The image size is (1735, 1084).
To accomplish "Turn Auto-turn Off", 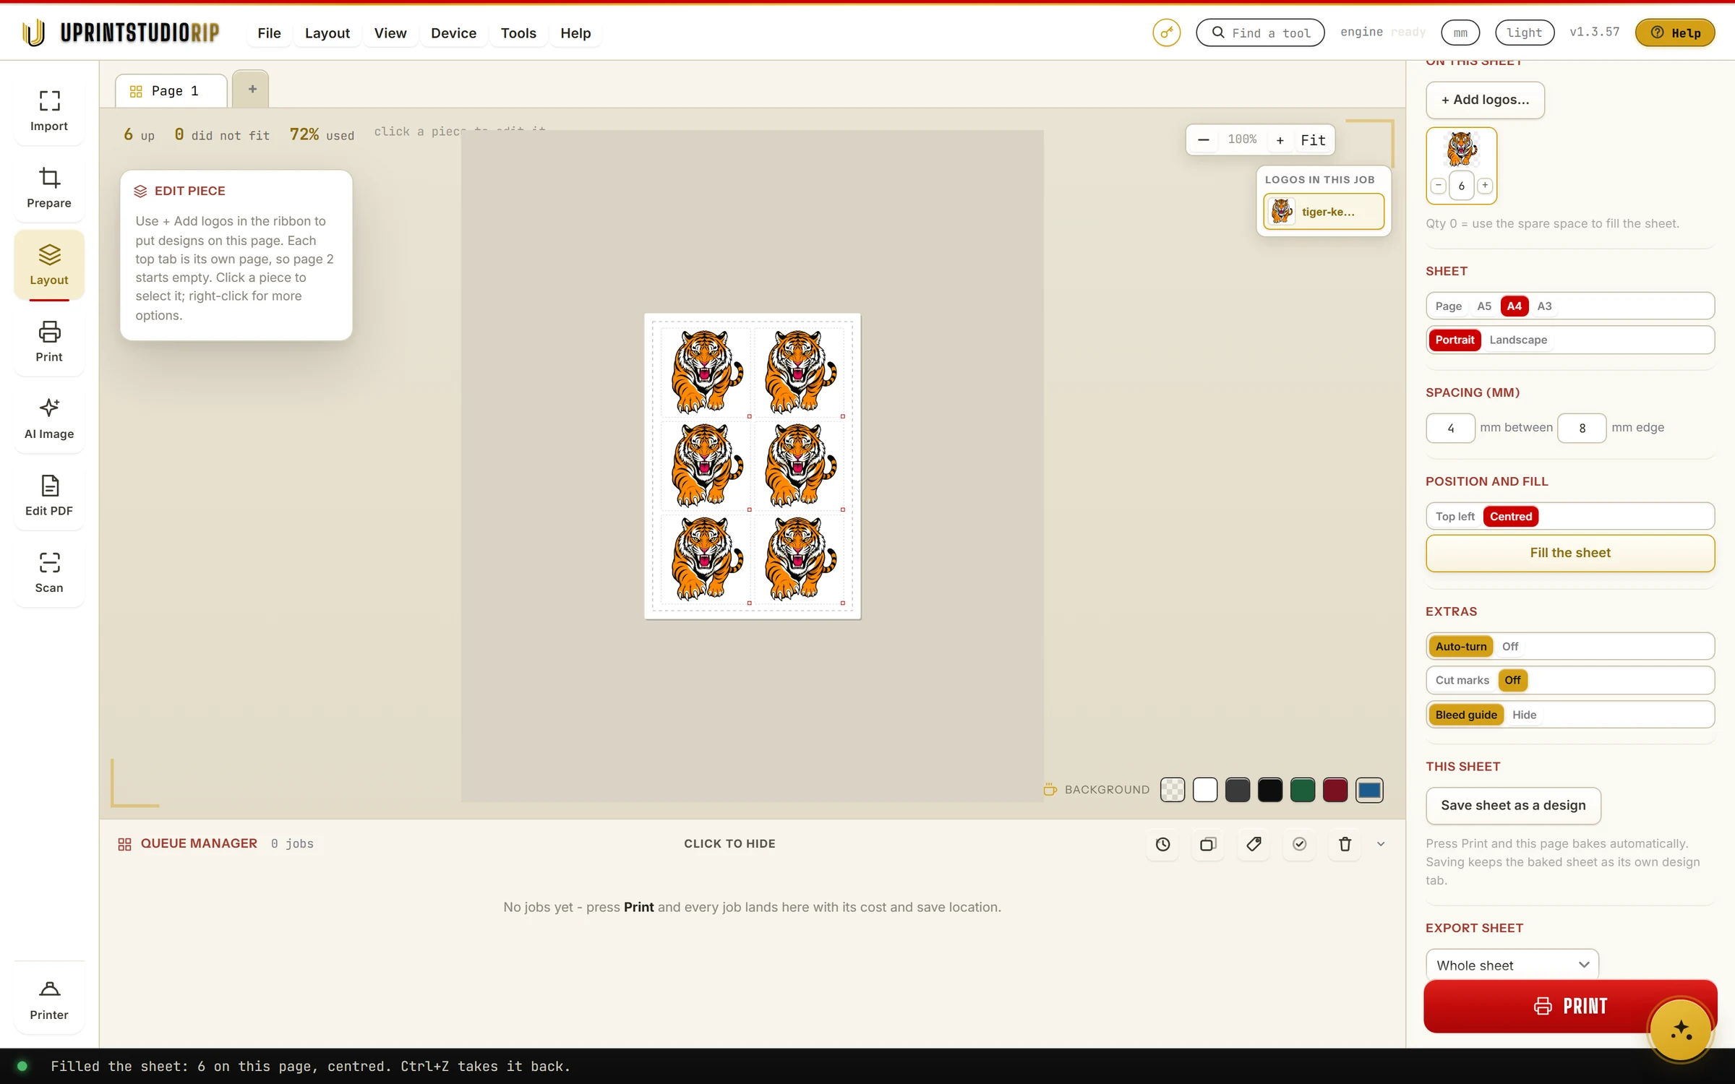I will [x=1509, y=647].
